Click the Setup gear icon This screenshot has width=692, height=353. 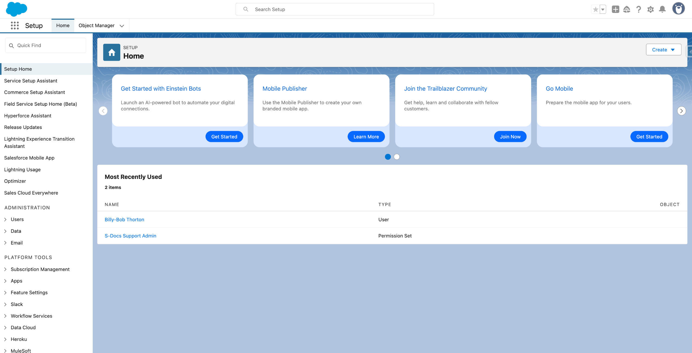pyautogui.click(x=650, y=9)
